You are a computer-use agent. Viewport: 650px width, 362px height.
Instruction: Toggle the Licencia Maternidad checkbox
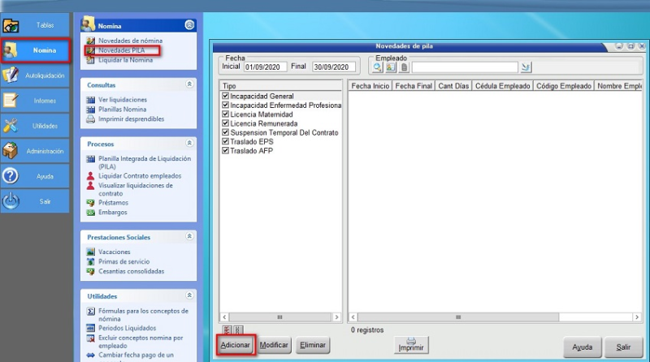coord(225,114)
